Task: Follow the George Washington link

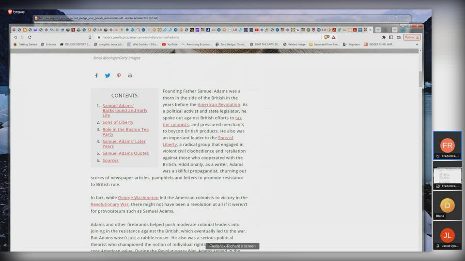Action: (x=138, y=198)
